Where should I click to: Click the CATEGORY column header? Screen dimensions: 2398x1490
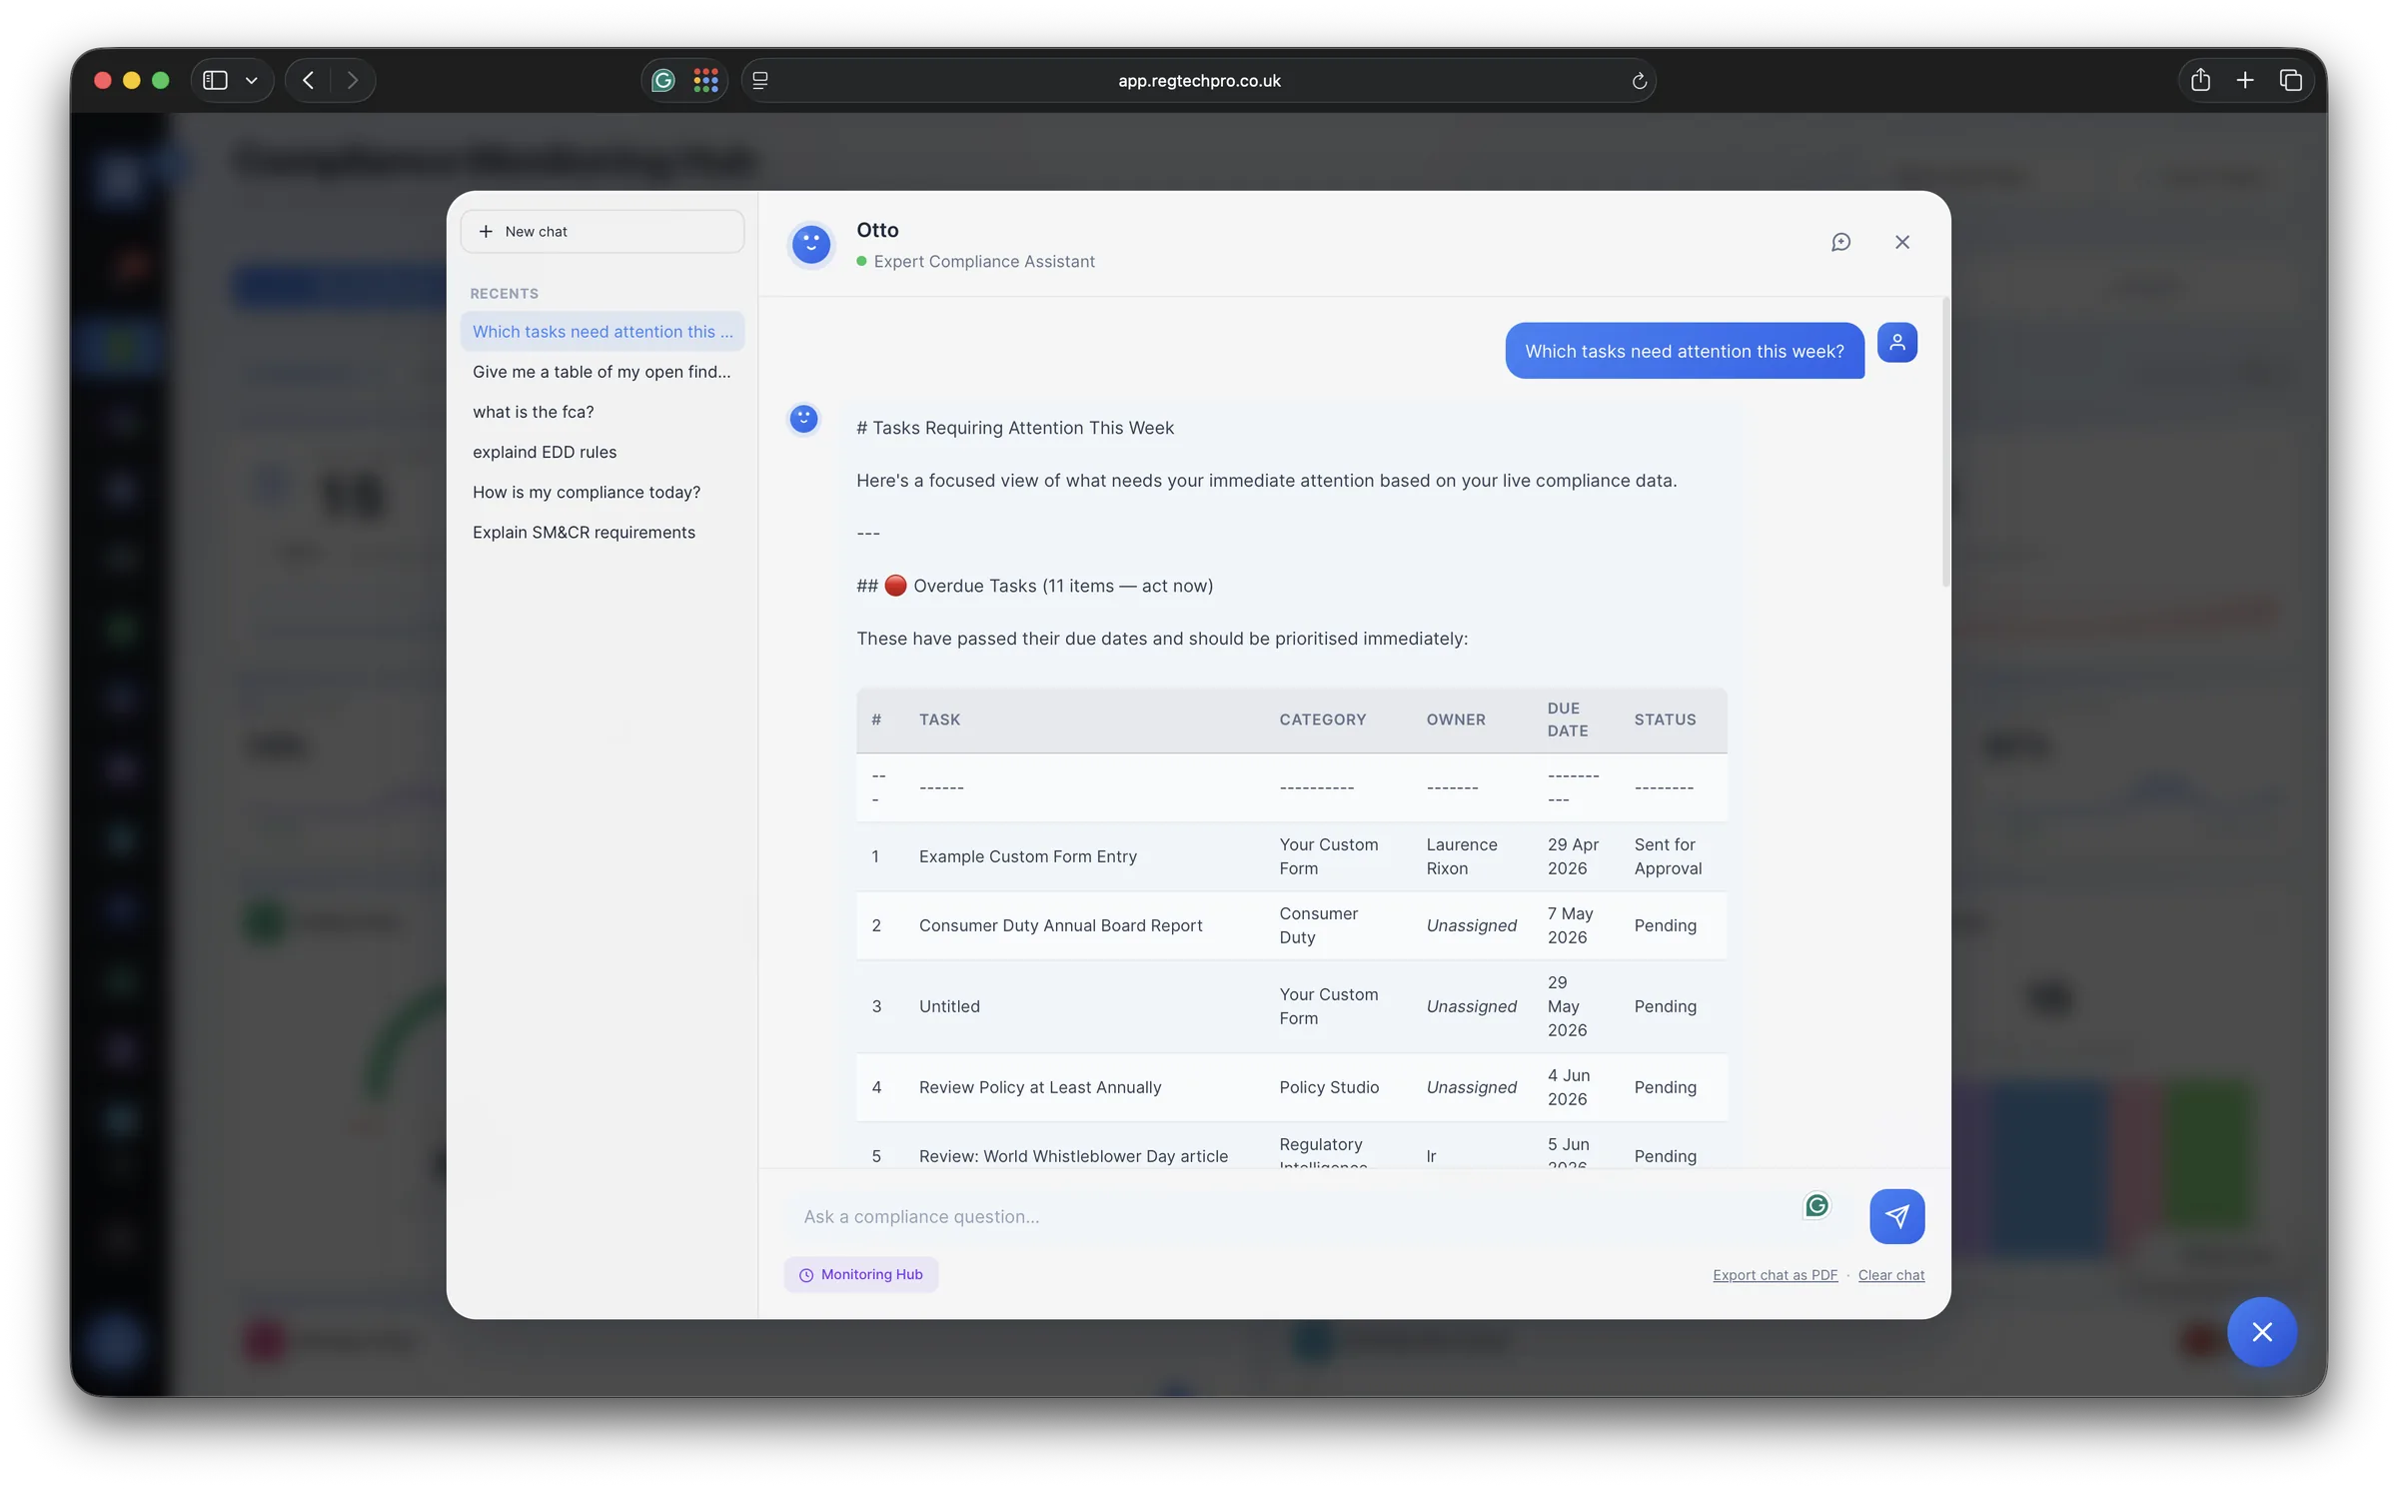pos(1322,720)
